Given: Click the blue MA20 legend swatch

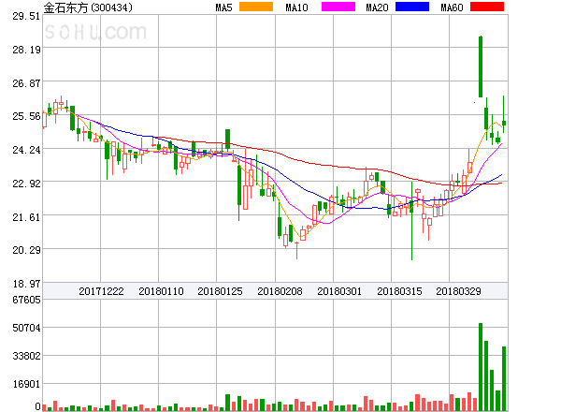Looking at the screenshot, I should [412, 7].
